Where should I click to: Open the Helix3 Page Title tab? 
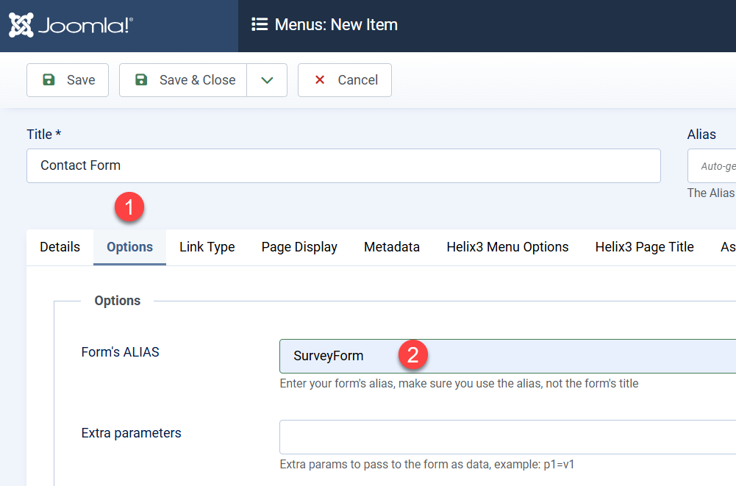coord(644,247)
